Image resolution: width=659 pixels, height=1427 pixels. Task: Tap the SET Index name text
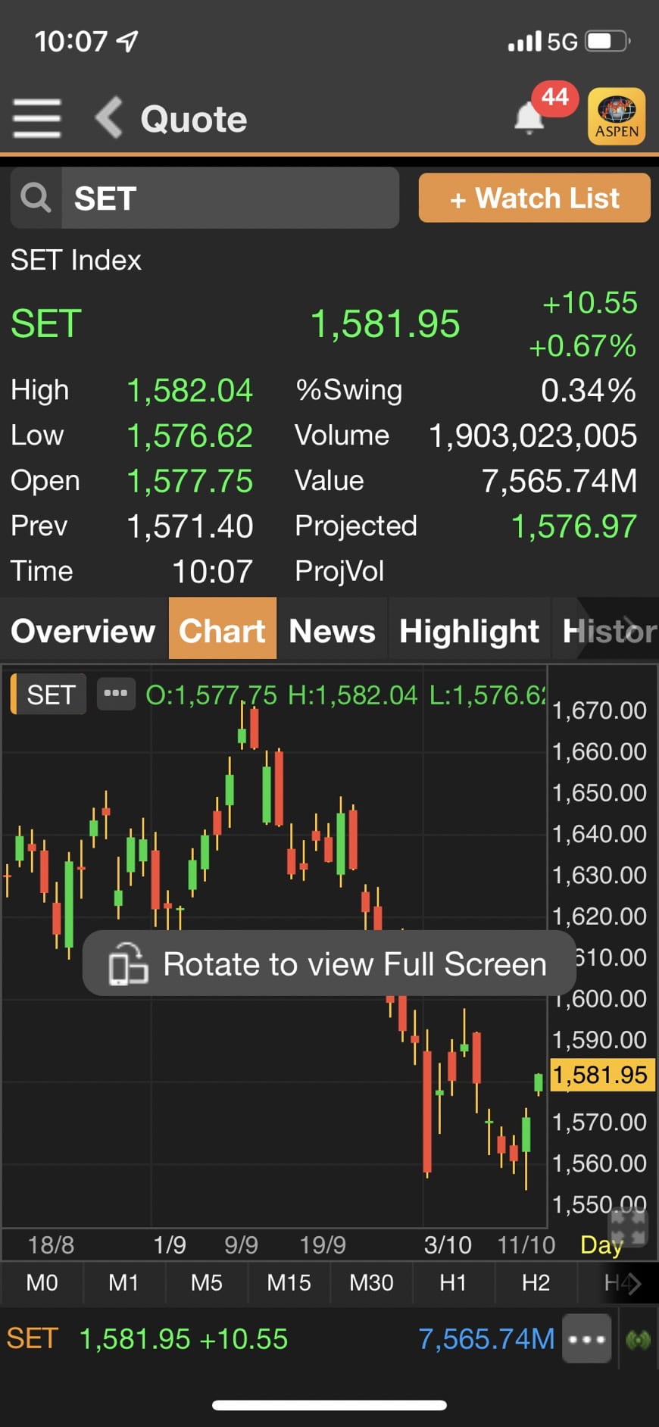coord(76,260)
